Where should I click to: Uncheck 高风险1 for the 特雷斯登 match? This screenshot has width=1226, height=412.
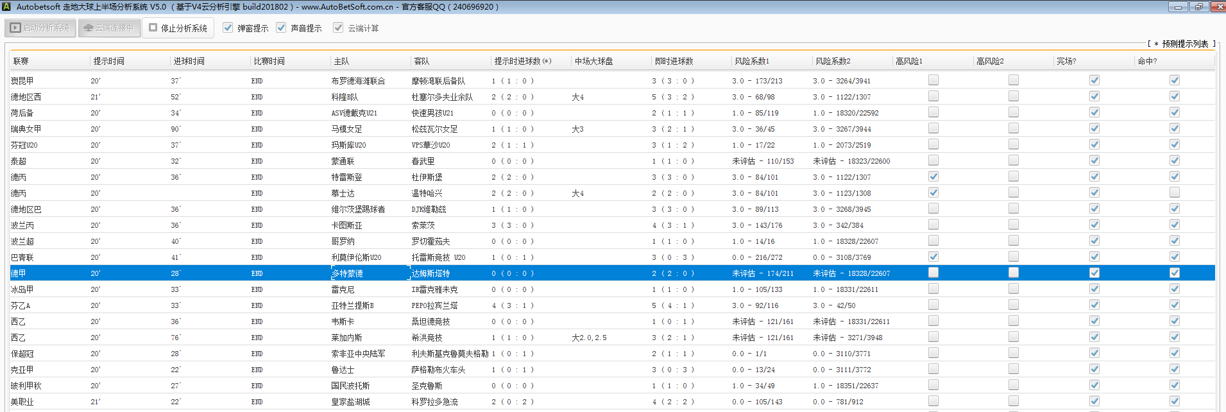click(x=933, y=176)
